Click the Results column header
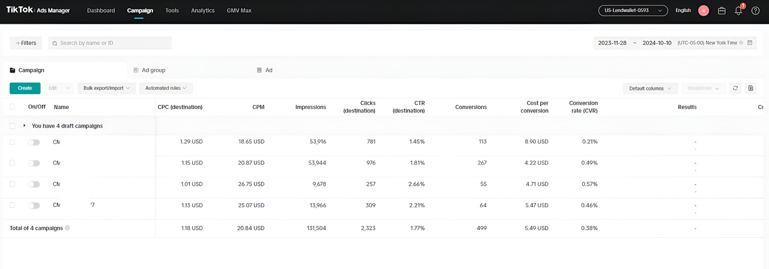Image resolution: width=769 pixels, height=269 pixels. [x=687, y=107]
